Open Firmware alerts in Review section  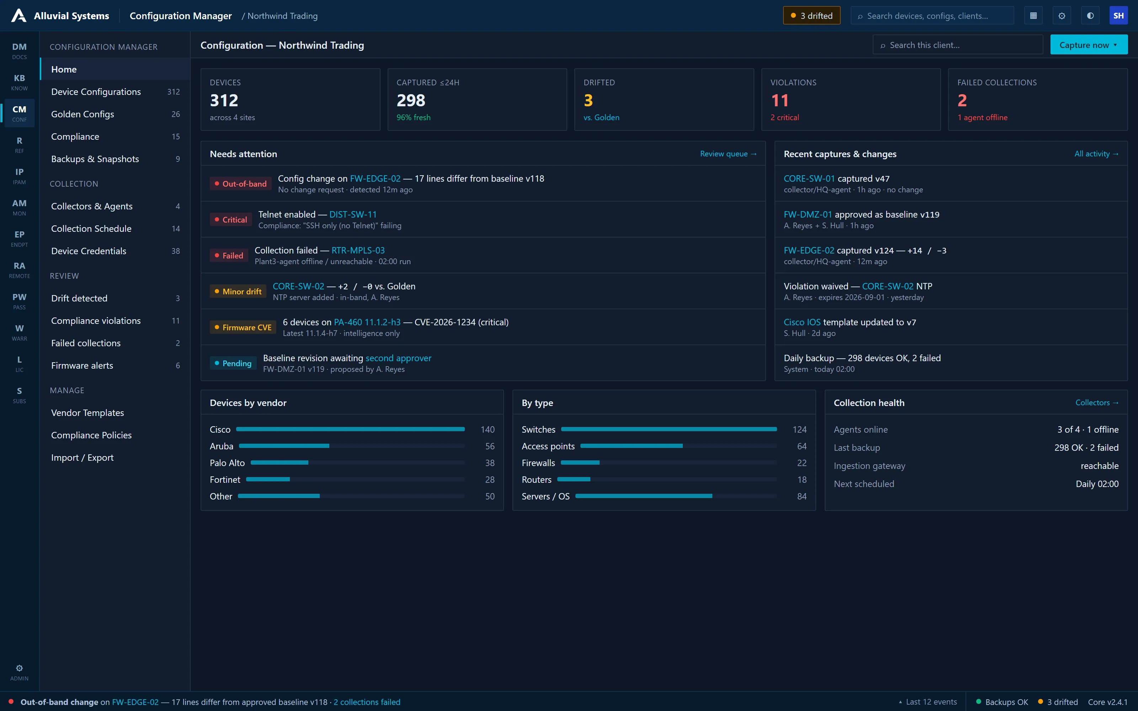point(115,365)
